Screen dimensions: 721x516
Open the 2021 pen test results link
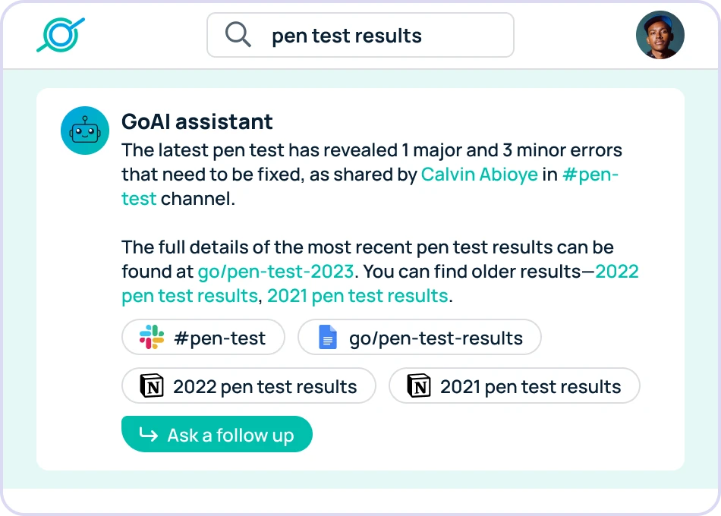[355, 295]
